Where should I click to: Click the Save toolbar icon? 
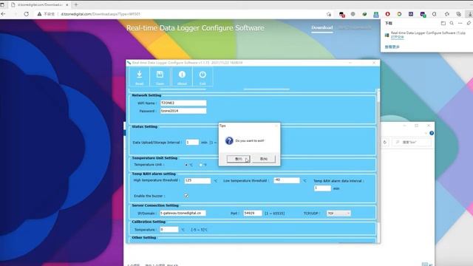160,77
